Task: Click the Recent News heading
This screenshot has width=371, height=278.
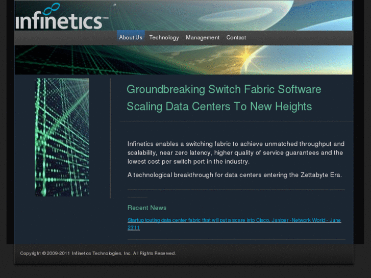Action: point(146,208)
